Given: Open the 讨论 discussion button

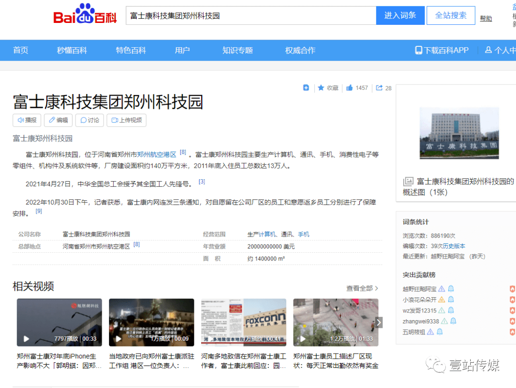Looking at the screenshot, I should [x=89, y=120].
